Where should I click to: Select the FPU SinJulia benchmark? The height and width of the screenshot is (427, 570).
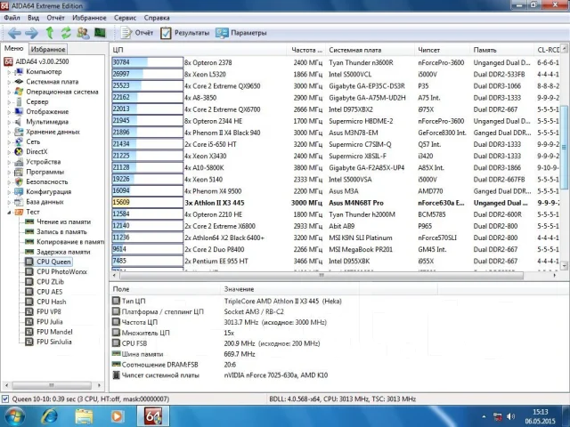[x=54, y=342]
